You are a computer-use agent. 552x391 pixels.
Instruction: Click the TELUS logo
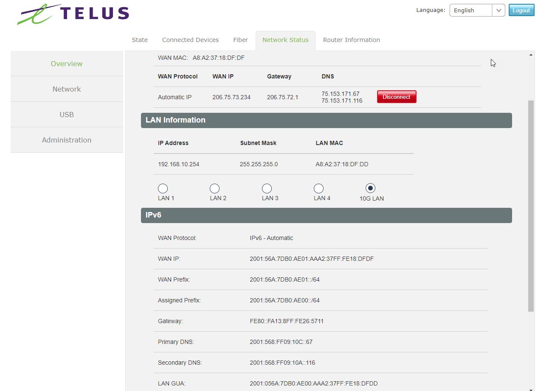point(73,14)
